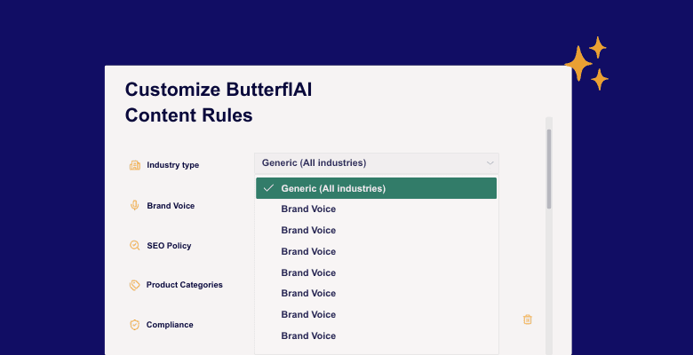Click the Product Categories label
693x355 pixels.
184,285
